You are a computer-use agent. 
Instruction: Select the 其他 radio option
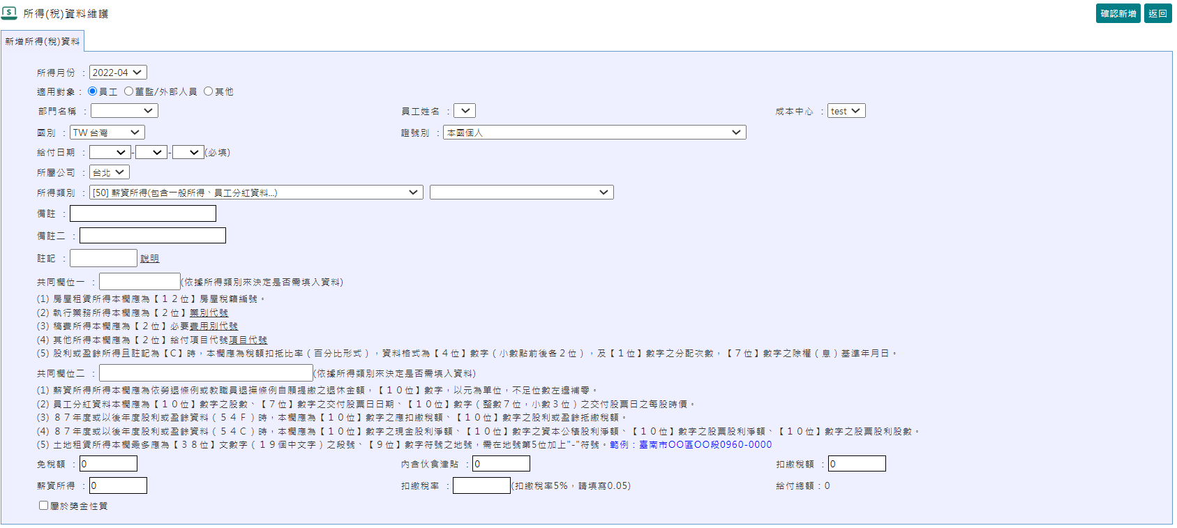209,91
